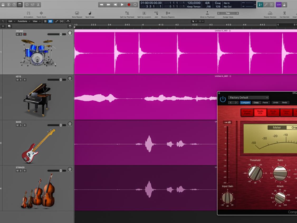Open the Library panel icon
Viewport: 297px width, 223px height.
click(3, 4)
